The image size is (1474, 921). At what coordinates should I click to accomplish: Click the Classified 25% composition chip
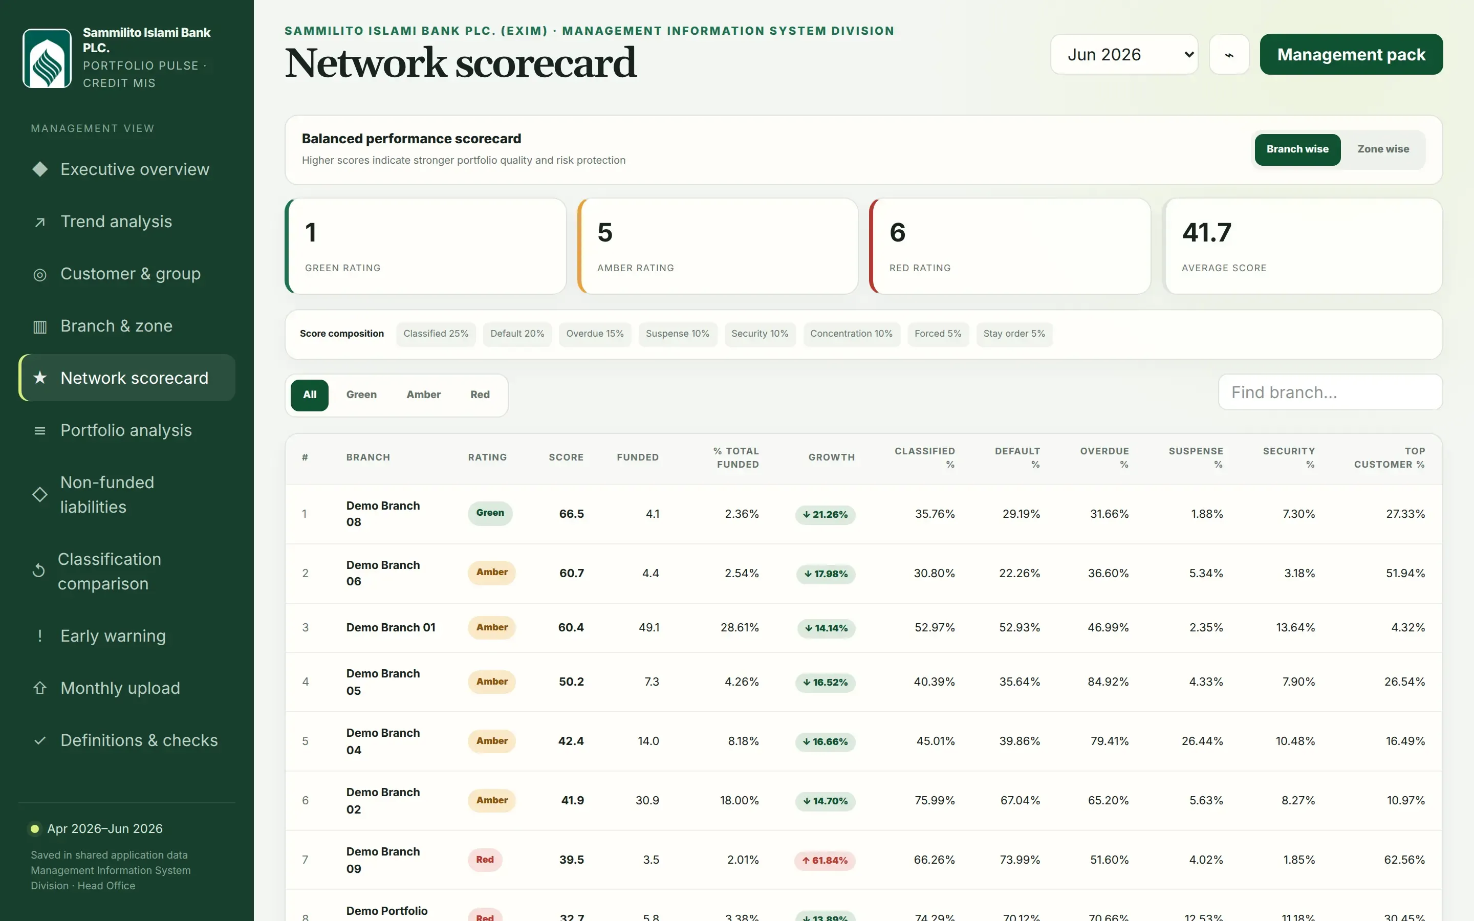coord(436,334)
